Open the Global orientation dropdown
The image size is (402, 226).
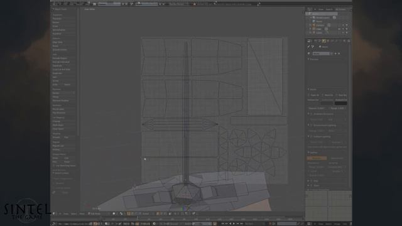pos(148,213)
